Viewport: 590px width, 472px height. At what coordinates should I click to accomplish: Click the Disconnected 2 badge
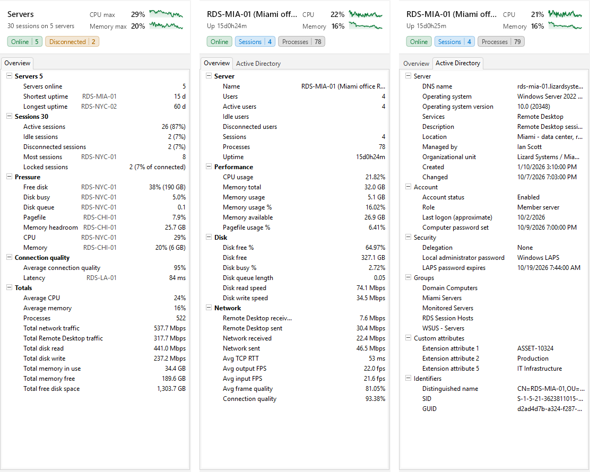(72, 42)
